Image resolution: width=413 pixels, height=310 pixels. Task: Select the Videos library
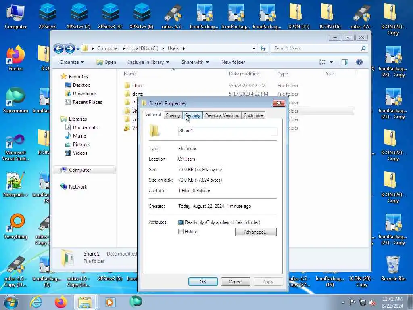click(80, 153)
